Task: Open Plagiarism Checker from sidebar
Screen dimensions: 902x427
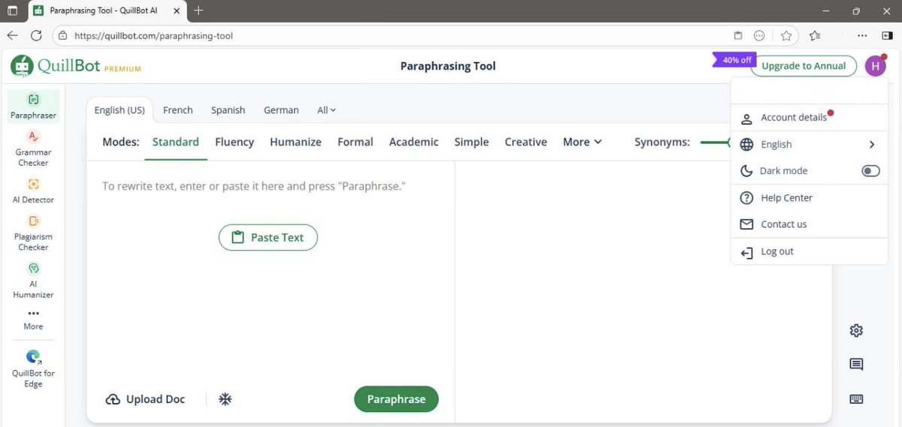Action: [33, 233]
